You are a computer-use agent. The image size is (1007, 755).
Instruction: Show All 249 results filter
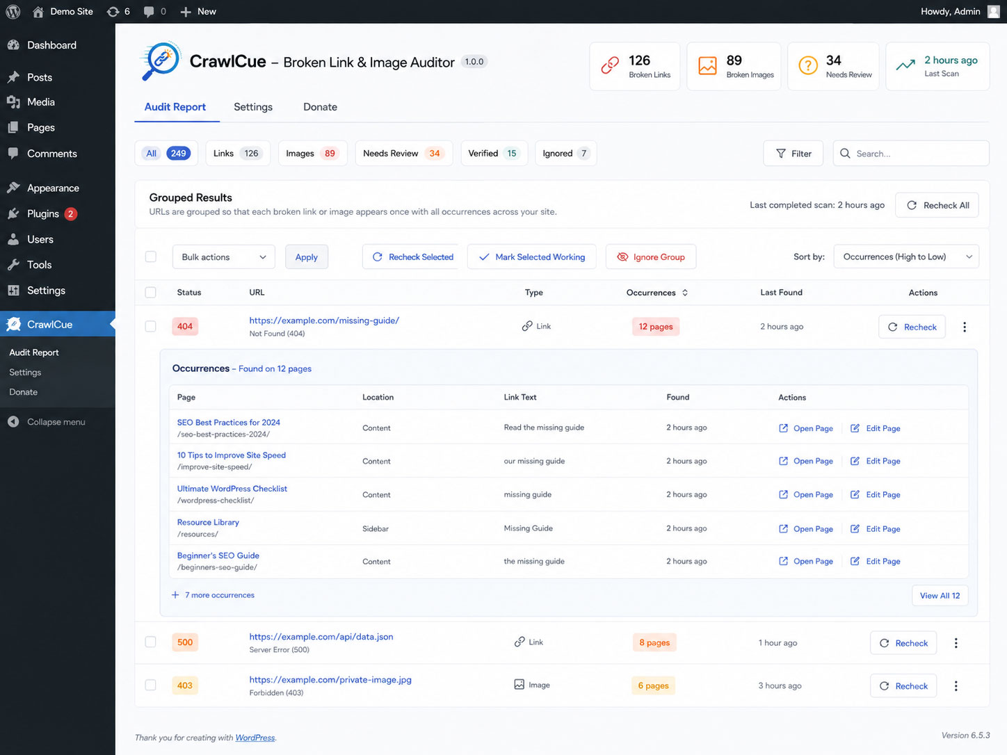(x=166, y=154)
